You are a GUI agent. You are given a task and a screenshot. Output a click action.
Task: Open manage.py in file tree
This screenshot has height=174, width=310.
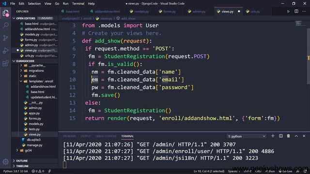[35, 145]
